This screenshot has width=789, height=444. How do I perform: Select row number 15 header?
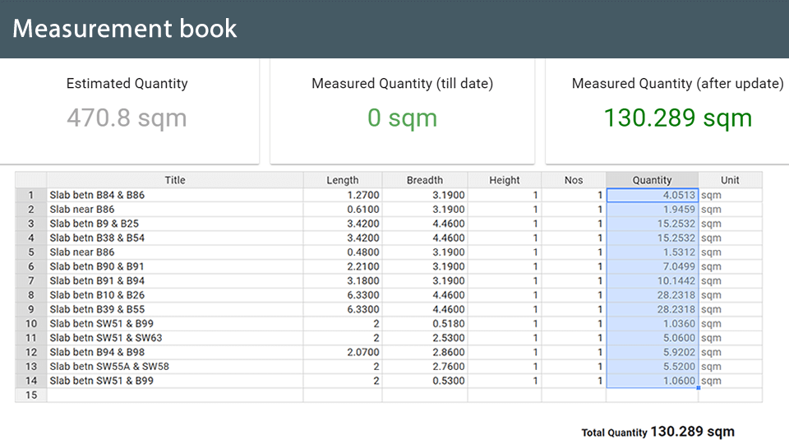(31, 395)
